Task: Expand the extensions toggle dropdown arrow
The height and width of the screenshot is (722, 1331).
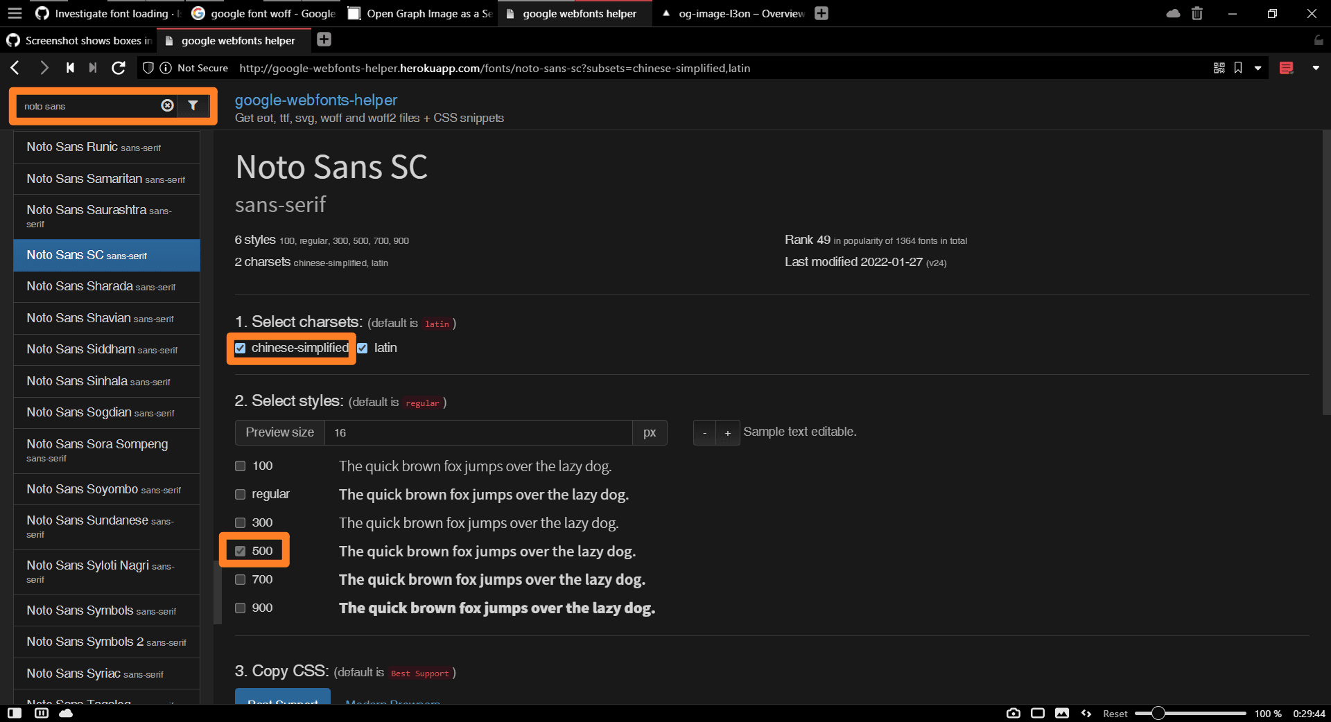Action: [x=1316, y=68]
